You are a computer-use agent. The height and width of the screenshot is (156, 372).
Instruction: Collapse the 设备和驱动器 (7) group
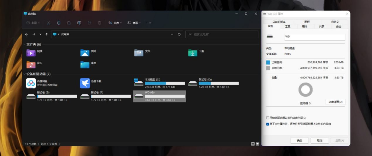click(x=24, y=74)
